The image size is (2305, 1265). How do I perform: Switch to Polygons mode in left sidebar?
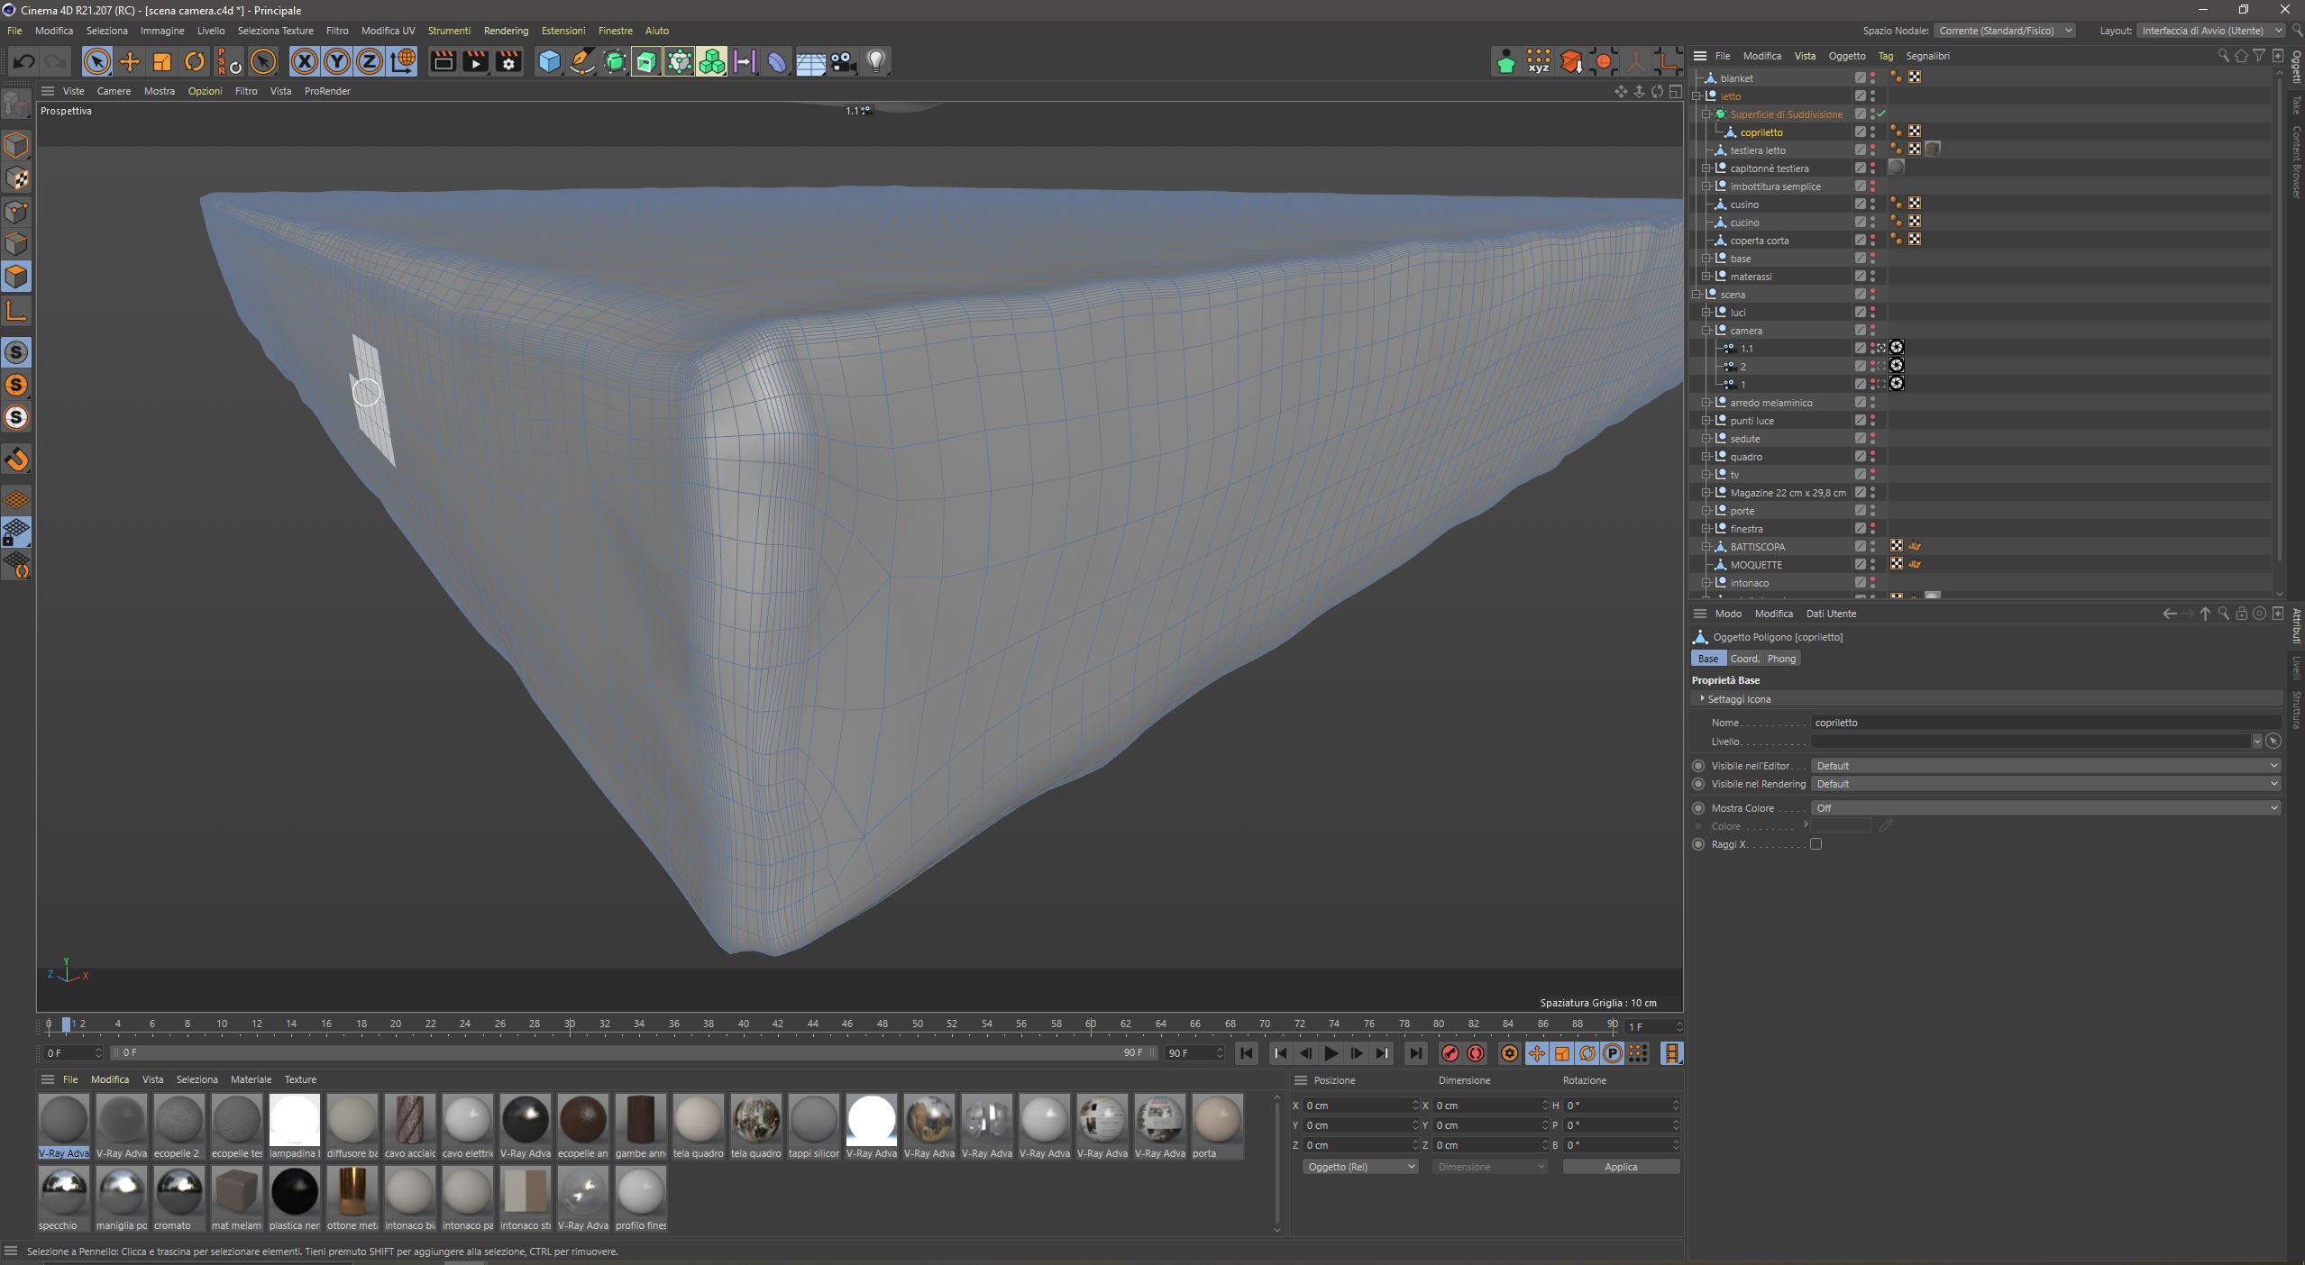(16, 277)
